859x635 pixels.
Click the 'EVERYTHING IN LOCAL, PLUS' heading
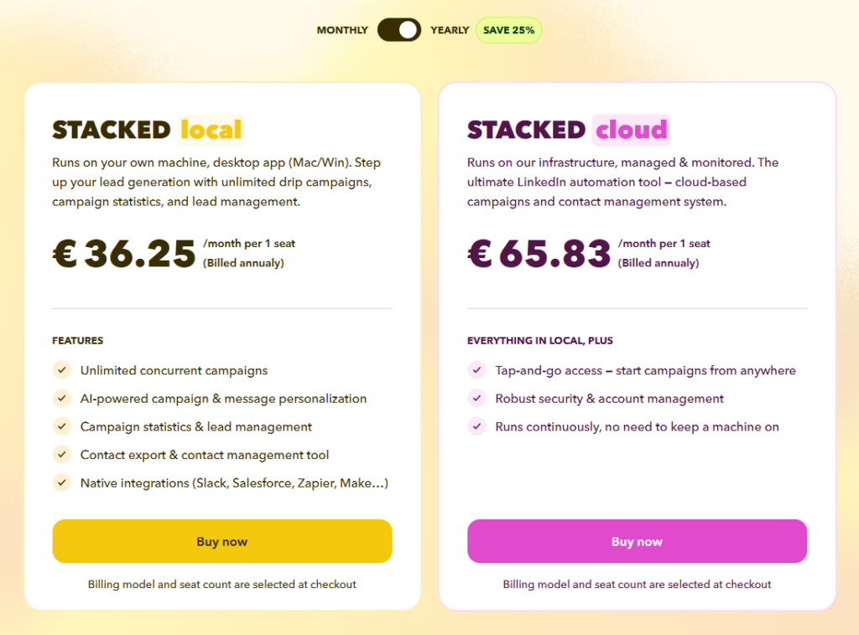[x=540, y=340]
